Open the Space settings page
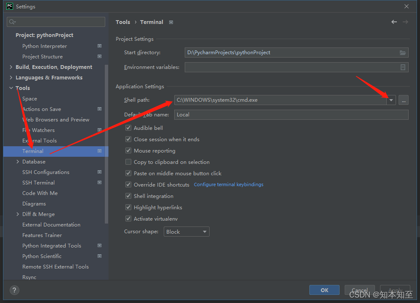Image resolution: width=420 pixels, height=303 pixels. (x=29, y=98)
